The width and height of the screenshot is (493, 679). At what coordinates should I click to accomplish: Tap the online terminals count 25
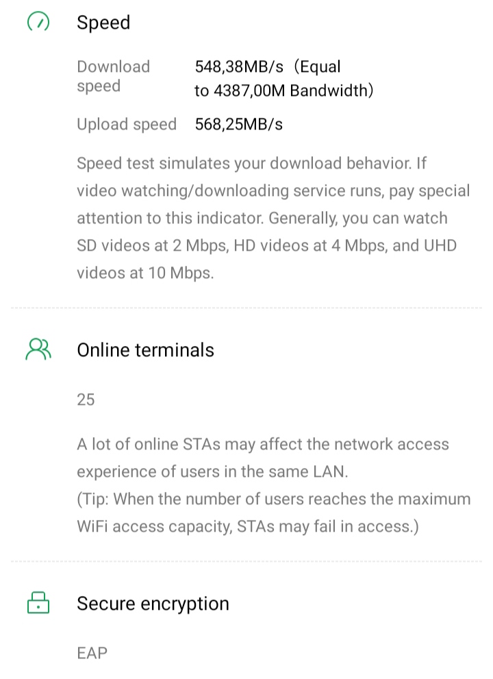tap(86, 399)
